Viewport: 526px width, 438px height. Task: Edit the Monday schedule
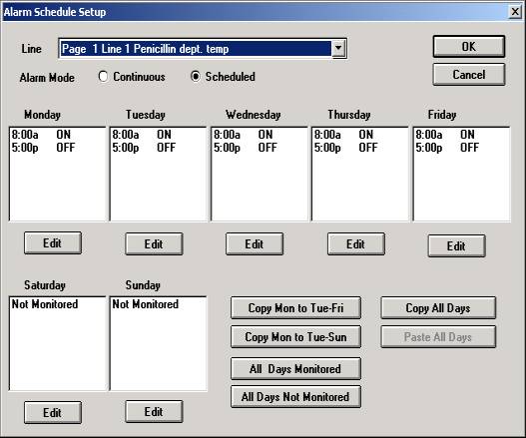(x=53, y=242)
